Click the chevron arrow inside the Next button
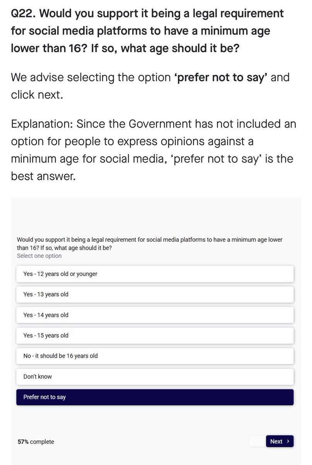 [288, 441]
